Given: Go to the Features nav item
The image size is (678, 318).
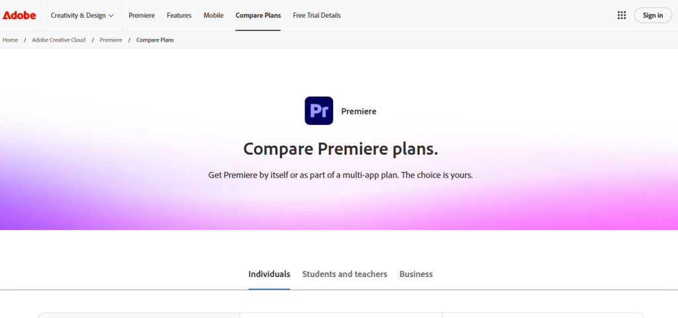Looking at the screenshot, I should [179, 15].
